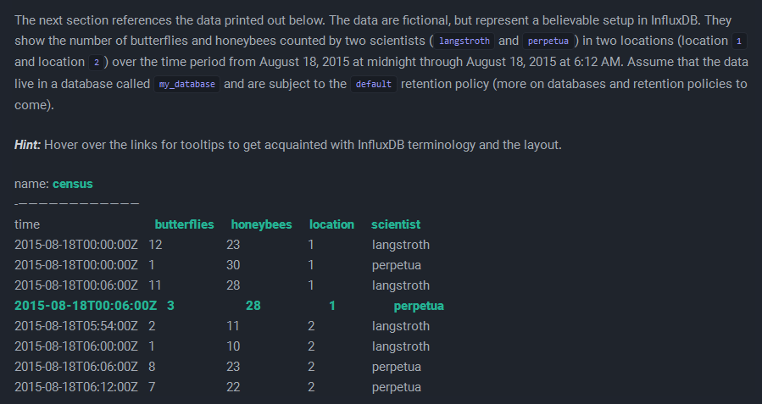Select the langstroth inline code tag
Viewport: 762px width, 404px height.
click(464, 42)
